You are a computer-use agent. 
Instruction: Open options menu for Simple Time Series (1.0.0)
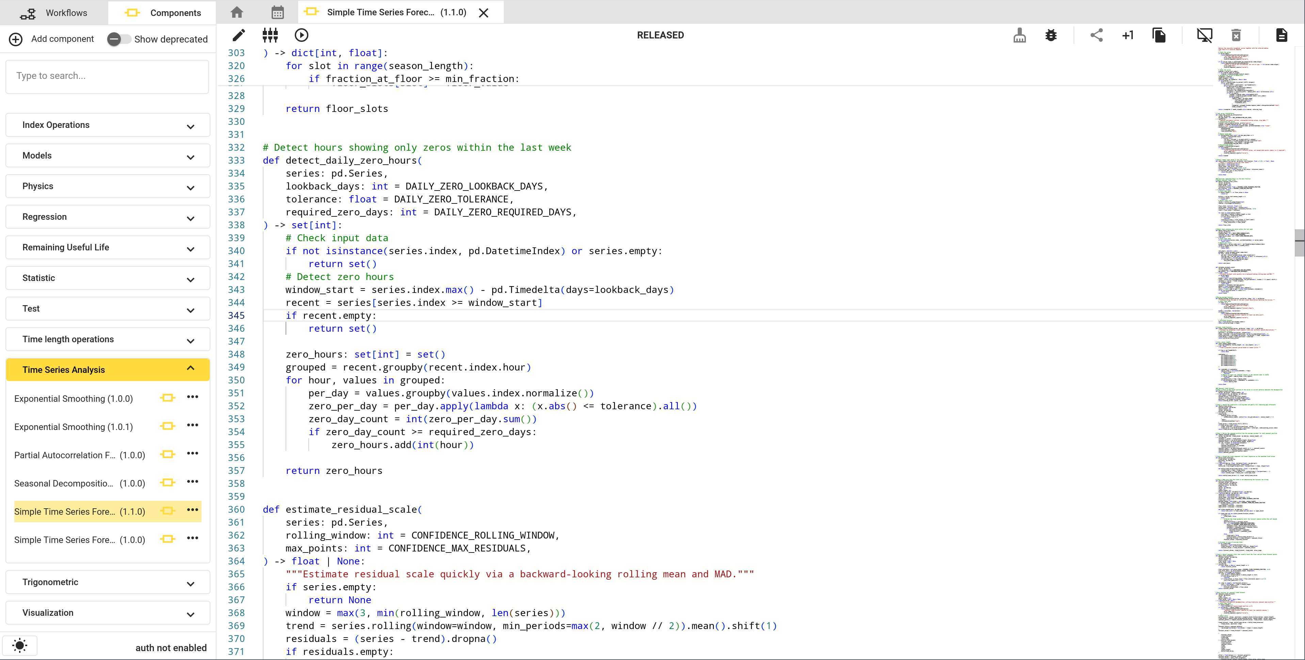point(193,539)
